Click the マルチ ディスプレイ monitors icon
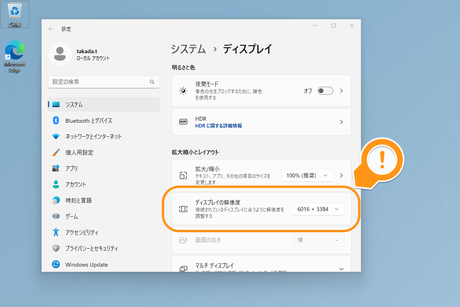This screenshot has height=307, width=460. click(x=183, y=269)
